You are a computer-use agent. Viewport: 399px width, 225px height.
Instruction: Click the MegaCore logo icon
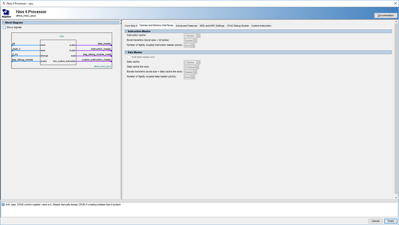pyautogui.click(x=7, y=13)
